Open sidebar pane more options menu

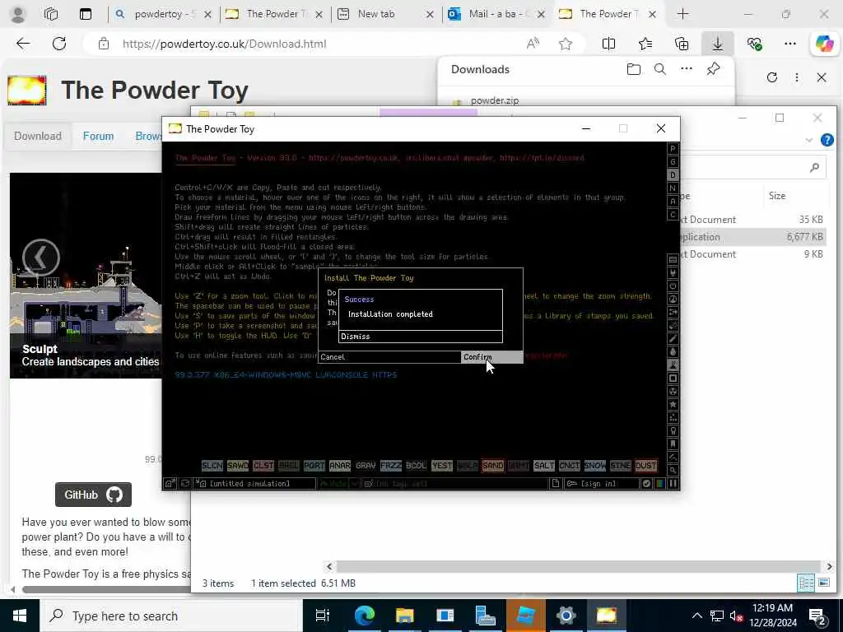pyautogui.click(x=797, y=77)
